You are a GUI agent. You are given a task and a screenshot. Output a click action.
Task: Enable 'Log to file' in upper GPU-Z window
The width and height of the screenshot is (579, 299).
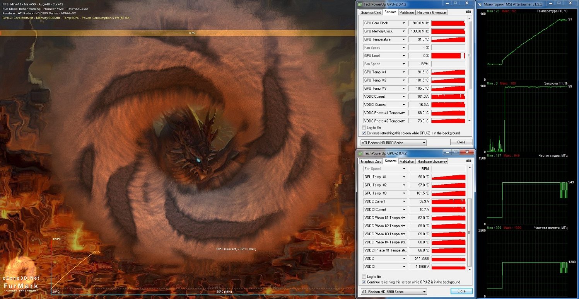pyautogui.click(x=364, y=127)
